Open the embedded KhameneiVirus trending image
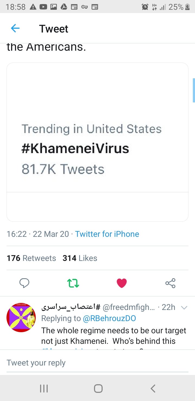Viewport: 195px width, 401px height. [x=97, y=141]
